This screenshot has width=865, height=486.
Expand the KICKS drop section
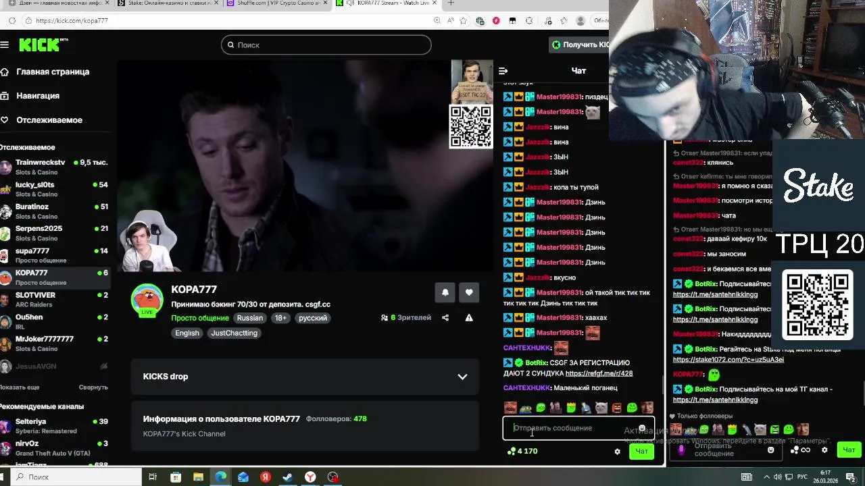pos(305,377)
